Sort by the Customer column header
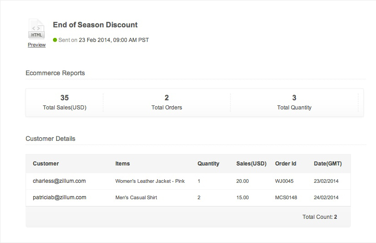376x243 pixels. (x=46, y=164)
